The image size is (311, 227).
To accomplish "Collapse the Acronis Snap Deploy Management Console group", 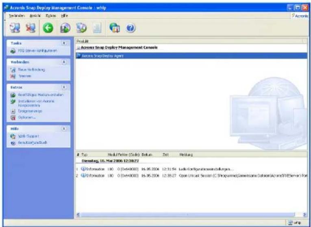I will (78, 48).
